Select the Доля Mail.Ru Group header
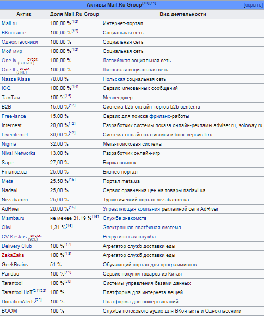The height and width of the screenshot is (317, 264). (75, 14)
